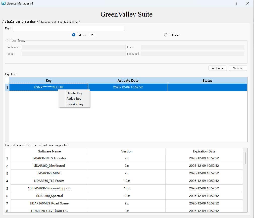Expand the dropdown next to Online
Screen dimensions: 254x218
(x=92, y=35)
